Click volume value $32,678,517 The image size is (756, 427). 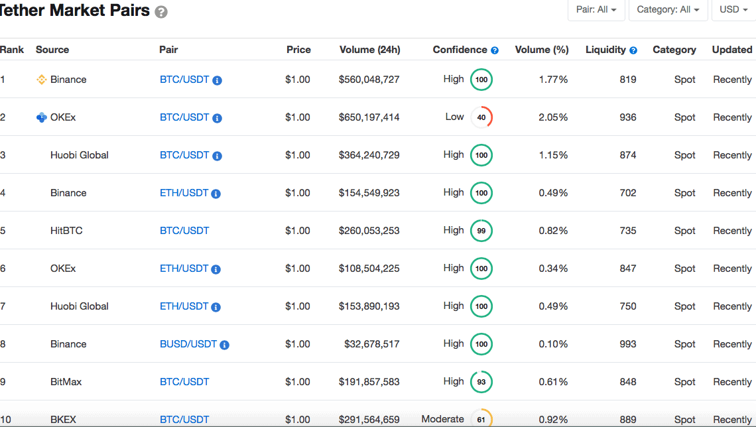(x=372, y=344)
